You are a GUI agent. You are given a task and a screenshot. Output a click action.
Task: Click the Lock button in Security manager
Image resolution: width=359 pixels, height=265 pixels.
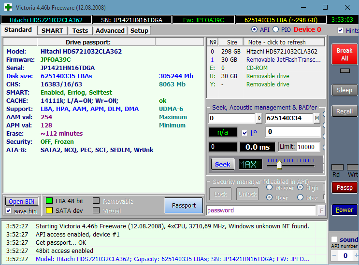tap(220, 194)
